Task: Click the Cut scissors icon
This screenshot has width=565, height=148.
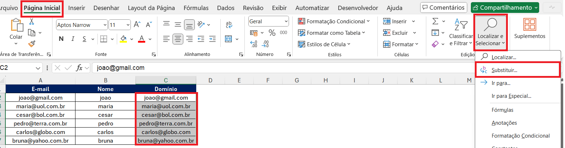Action: 32,22
